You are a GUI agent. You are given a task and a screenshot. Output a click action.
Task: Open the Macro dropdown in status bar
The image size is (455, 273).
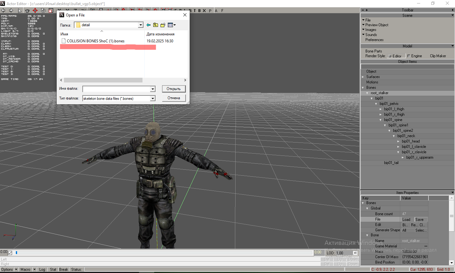(x=35, y=270)
